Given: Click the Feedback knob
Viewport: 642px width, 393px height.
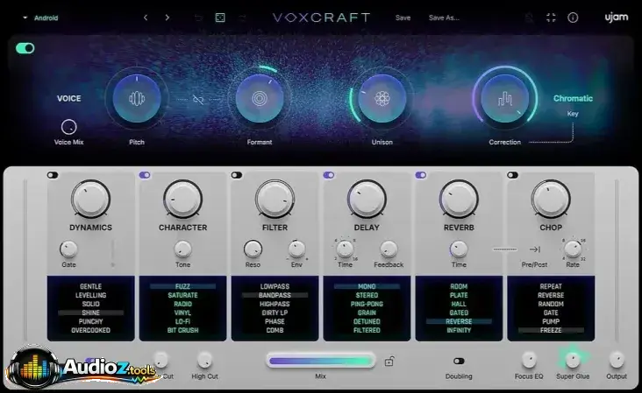Looking at the screenshot, I should tap(389, 249).
